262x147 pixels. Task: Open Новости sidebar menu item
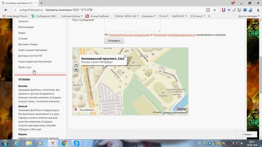click(23, 21)
